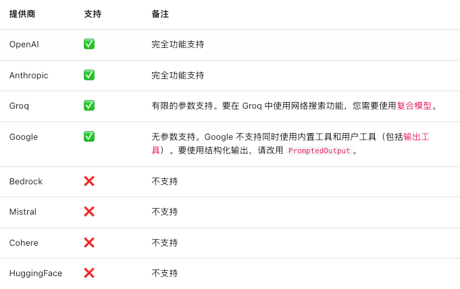460x289 pixels.
Task: Click 不支持 text in the Mistral row
Action: click(164, 212)
